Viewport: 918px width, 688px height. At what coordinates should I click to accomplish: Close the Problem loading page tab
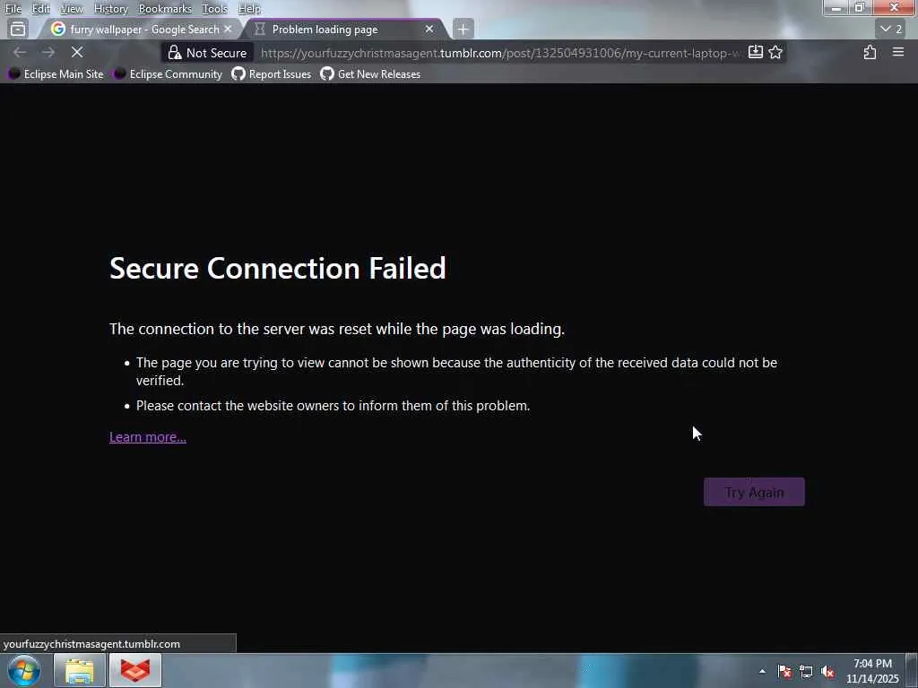429,29
